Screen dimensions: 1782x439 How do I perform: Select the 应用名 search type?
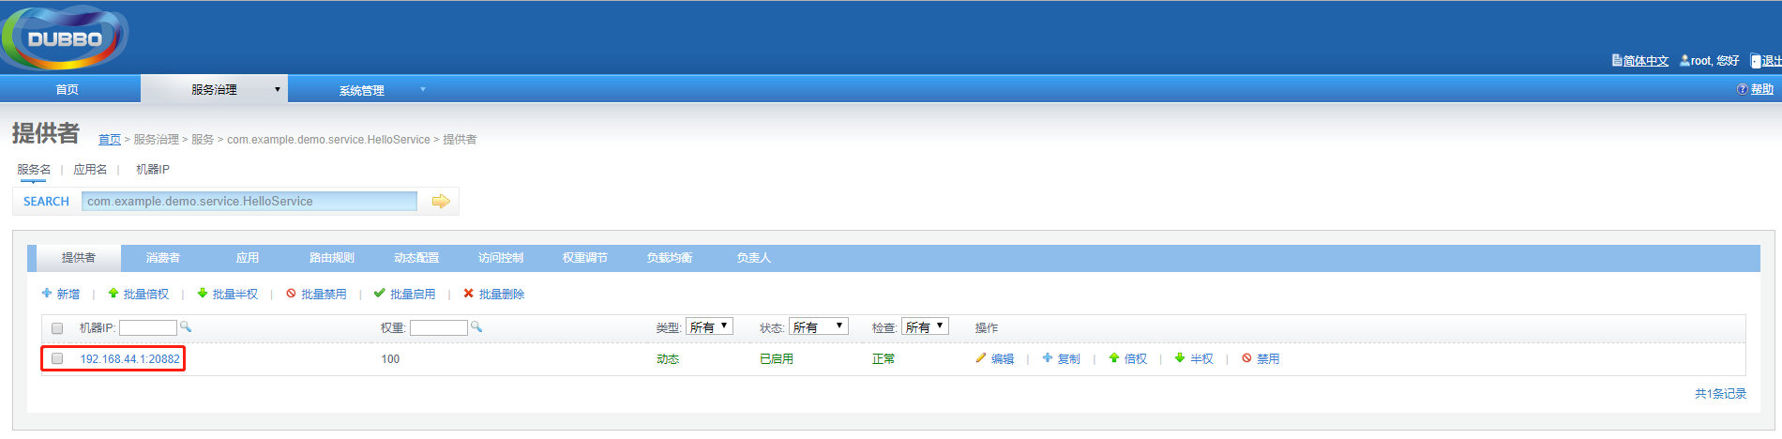click(x=90, y=170)
